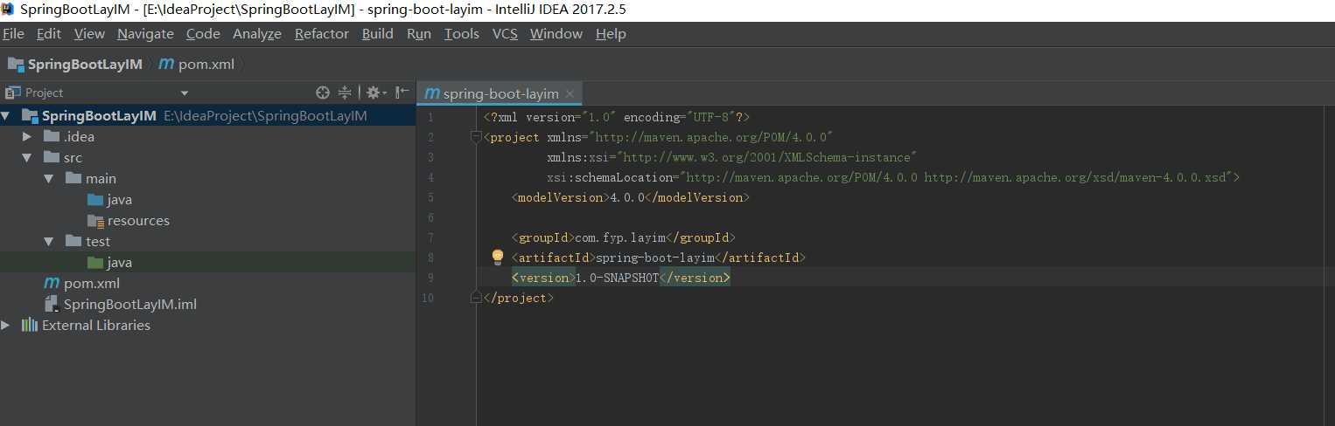
Task: Click the groupId value com.fyp.layim
Action: pos(621,237)
